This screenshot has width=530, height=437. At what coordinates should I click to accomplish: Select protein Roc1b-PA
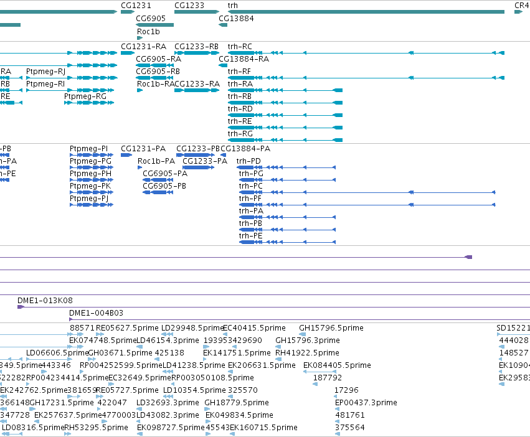[x=156, y=162]
